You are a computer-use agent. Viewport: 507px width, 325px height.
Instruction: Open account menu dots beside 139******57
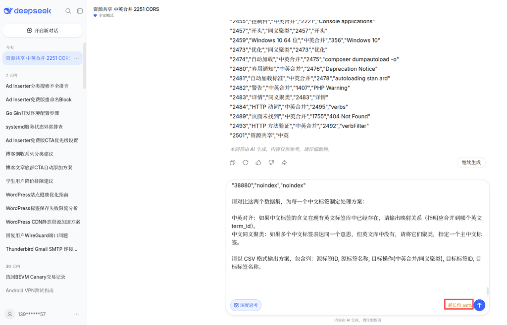[76, 314]
